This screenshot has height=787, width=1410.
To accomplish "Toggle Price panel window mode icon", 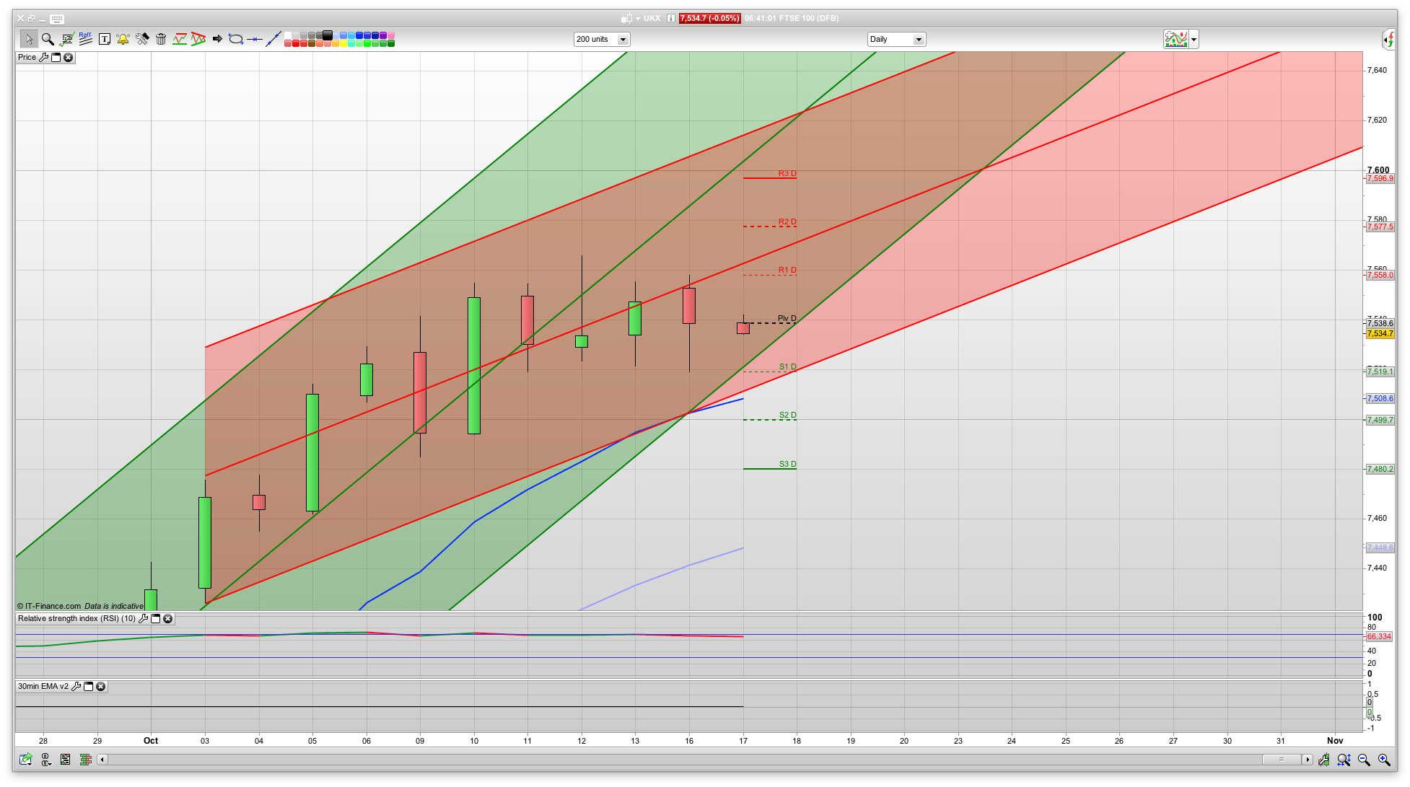I will [56, 58].
